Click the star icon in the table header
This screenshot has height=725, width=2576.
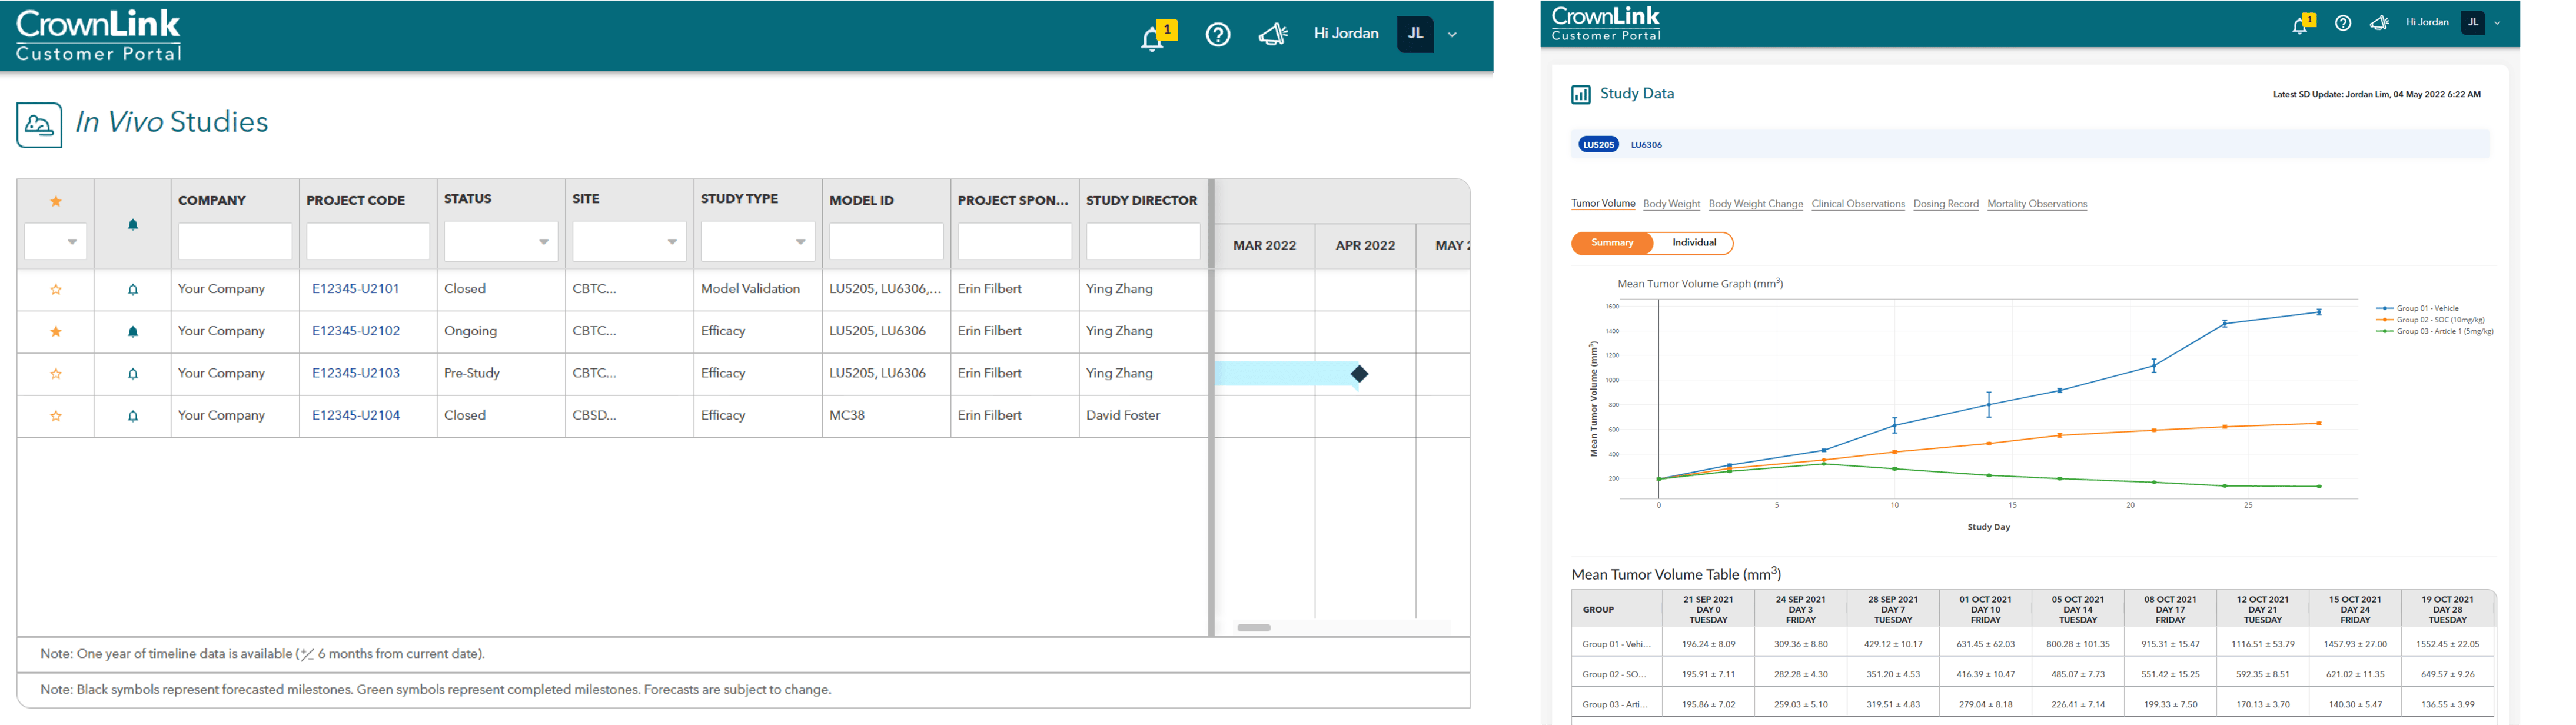[x=55, y=201]
